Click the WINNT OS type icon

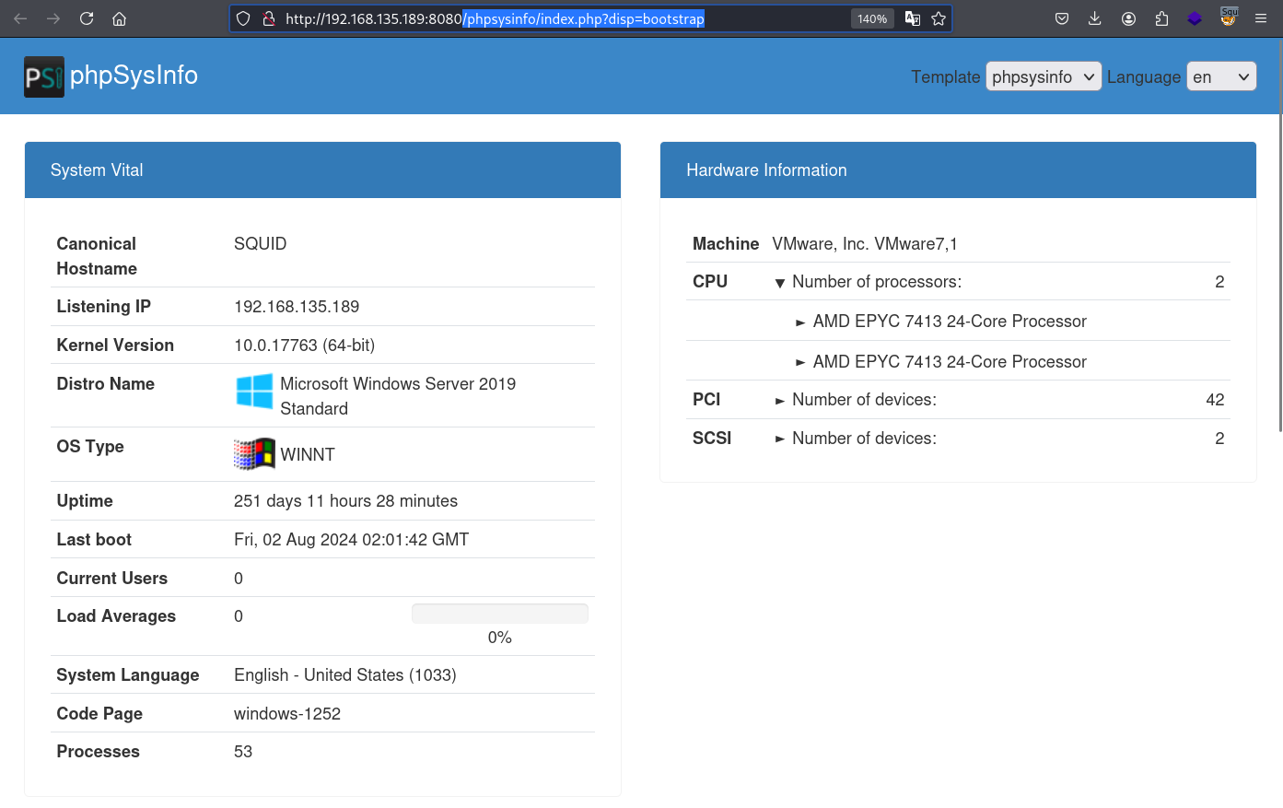pyautogui.click(x=254, y=454)
